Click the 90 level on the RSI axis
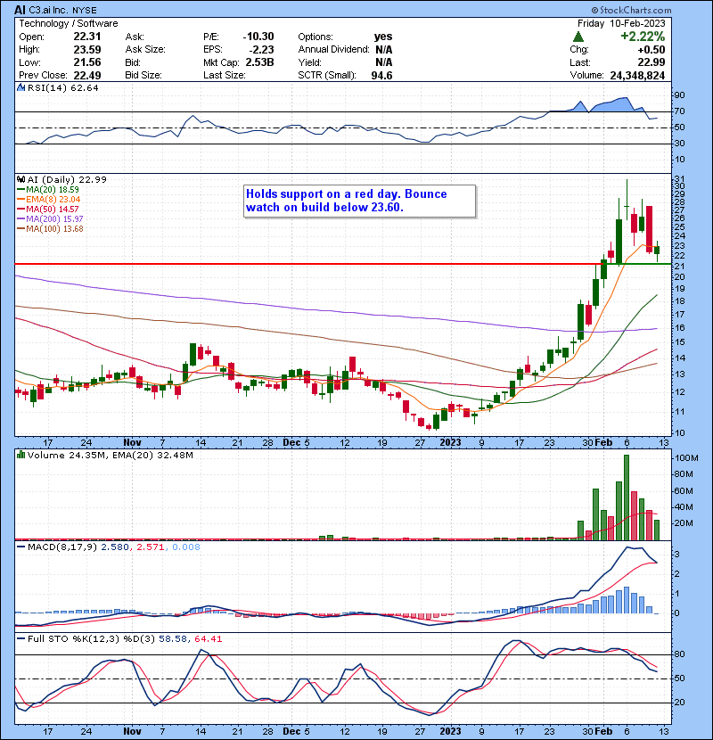The image size is (713, 740). pyautogui.click(x=679, y=95)
